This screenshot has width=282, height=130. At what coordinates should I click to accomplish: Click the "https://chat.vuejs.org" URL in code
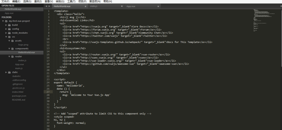[x=97, y=33]
